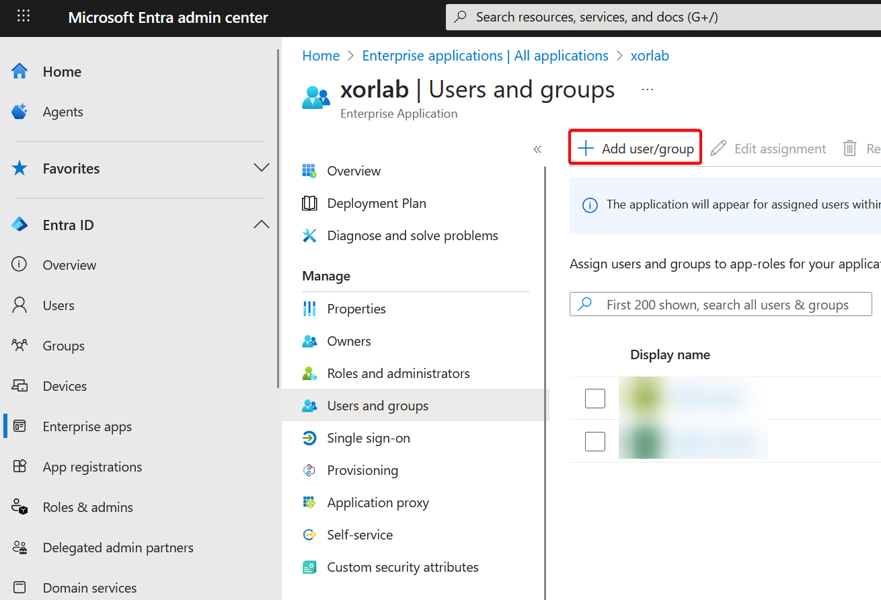
Task: Click the Display name column header
Action: point(670,354)
